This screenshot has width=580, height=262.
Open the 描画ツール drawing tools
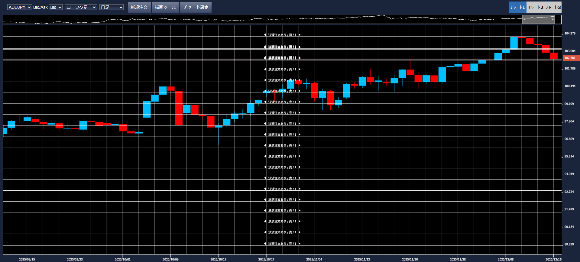pyautogui.click(x=165, y=7)
